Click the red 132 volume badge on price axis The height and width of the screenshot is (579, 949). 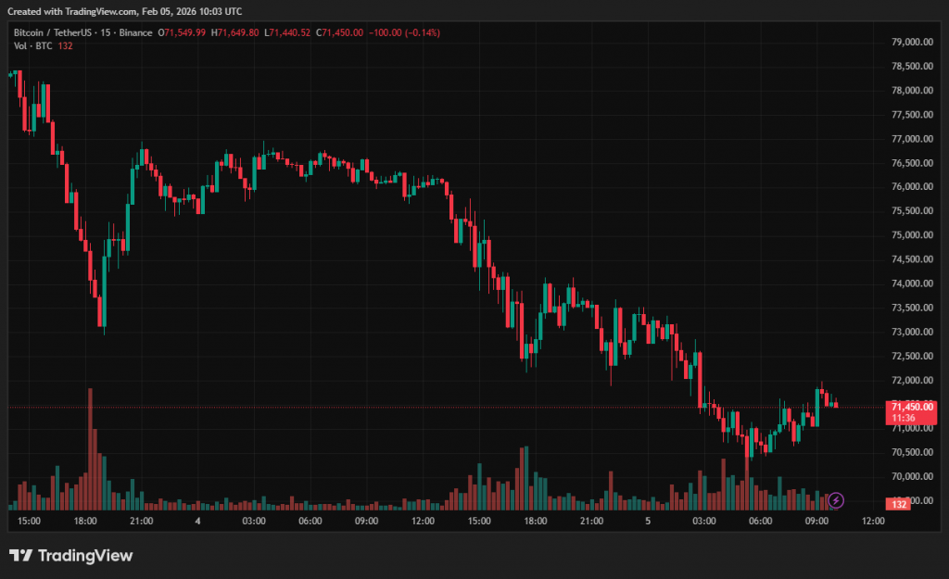point(897,504)
